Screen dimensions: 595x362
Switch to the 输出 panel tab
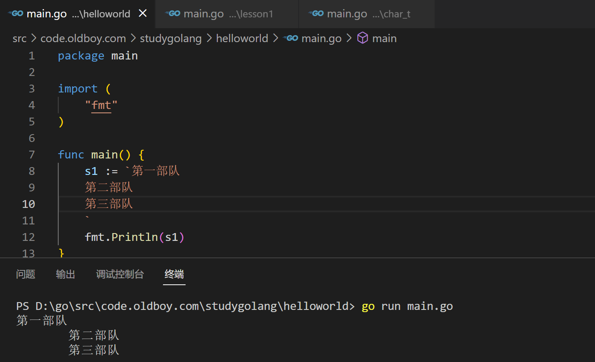[x=66, y=274]
